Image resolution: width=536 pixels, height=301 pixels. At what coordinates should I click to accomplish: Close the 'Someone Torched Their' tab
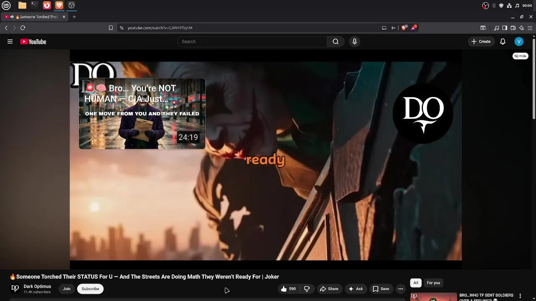tap(64, 17)
